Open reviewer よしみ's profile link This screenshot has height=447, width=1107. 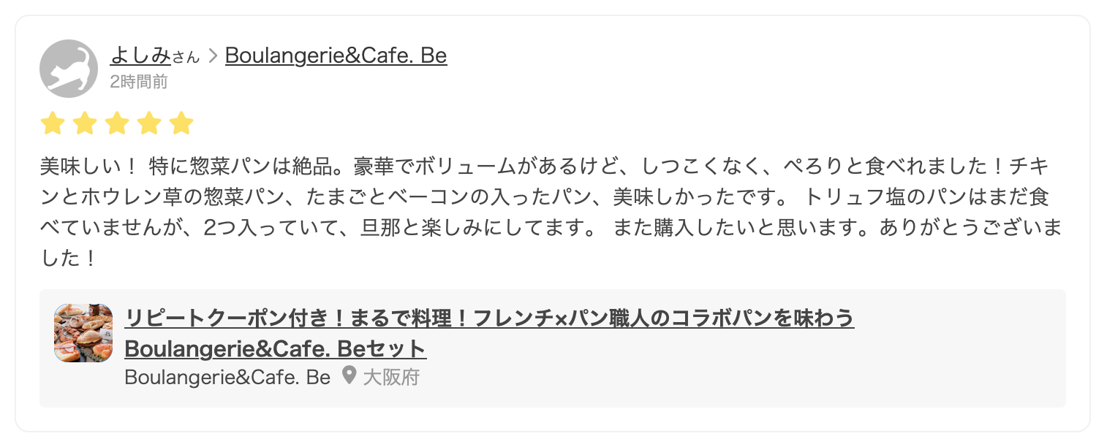(x=140, y=56)
